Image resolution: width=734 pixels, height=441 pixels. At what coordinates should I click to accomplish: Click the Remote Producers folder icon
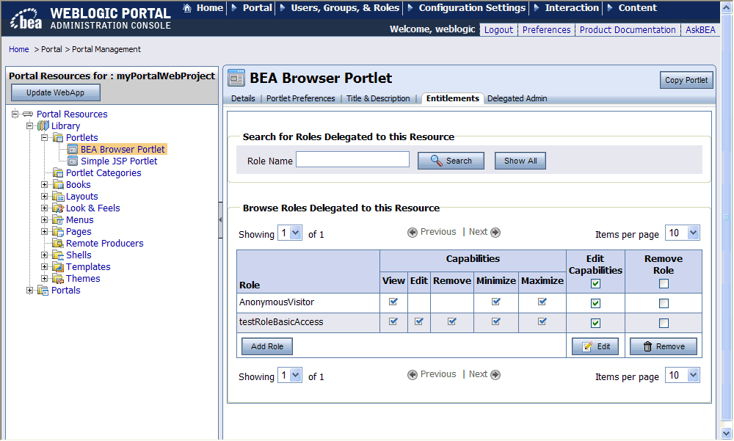58,243
